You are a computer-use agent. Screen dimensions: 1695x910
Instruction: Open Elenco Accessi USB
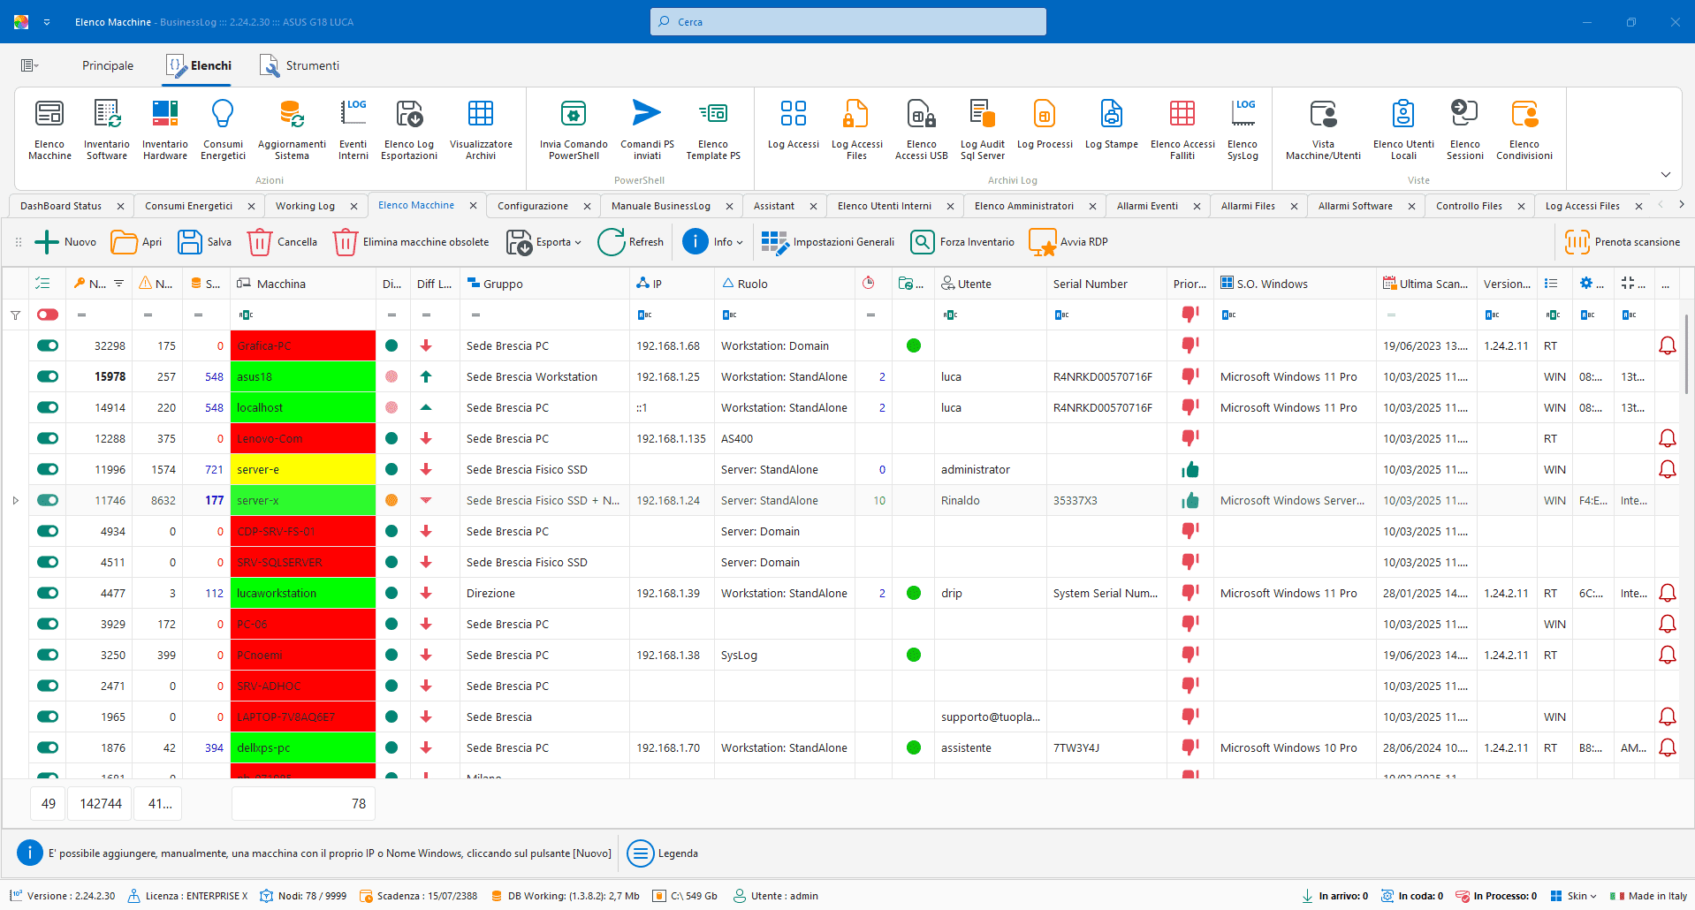tap(921, 130)
